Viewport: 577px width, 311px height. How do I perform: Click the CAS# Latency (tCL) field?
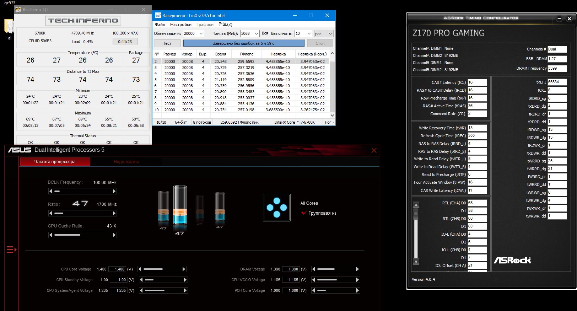coord(477,82)
